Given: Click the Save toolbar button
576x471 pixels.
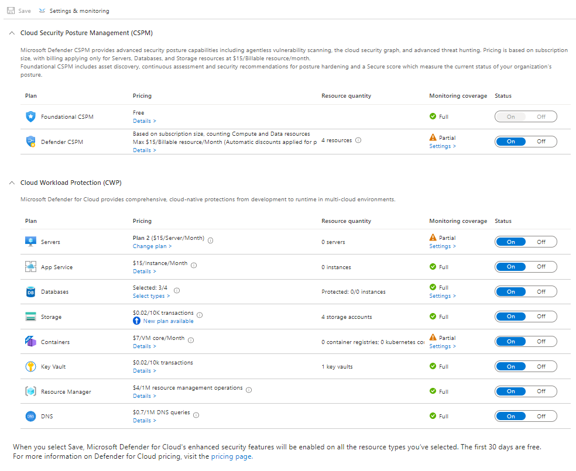Looking at the screenshot, I should click(19, 11).
